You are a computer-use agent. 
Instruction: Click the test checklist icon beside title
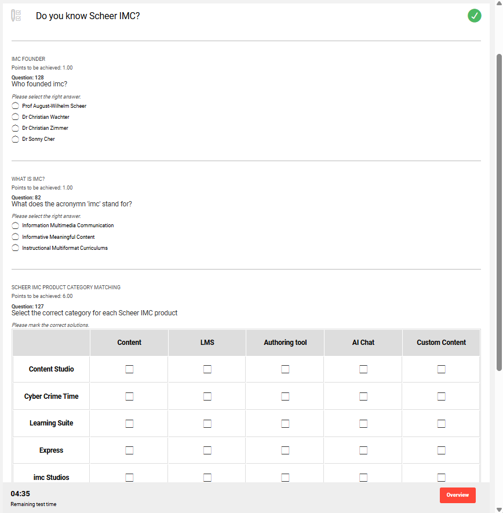pos(16,16)
